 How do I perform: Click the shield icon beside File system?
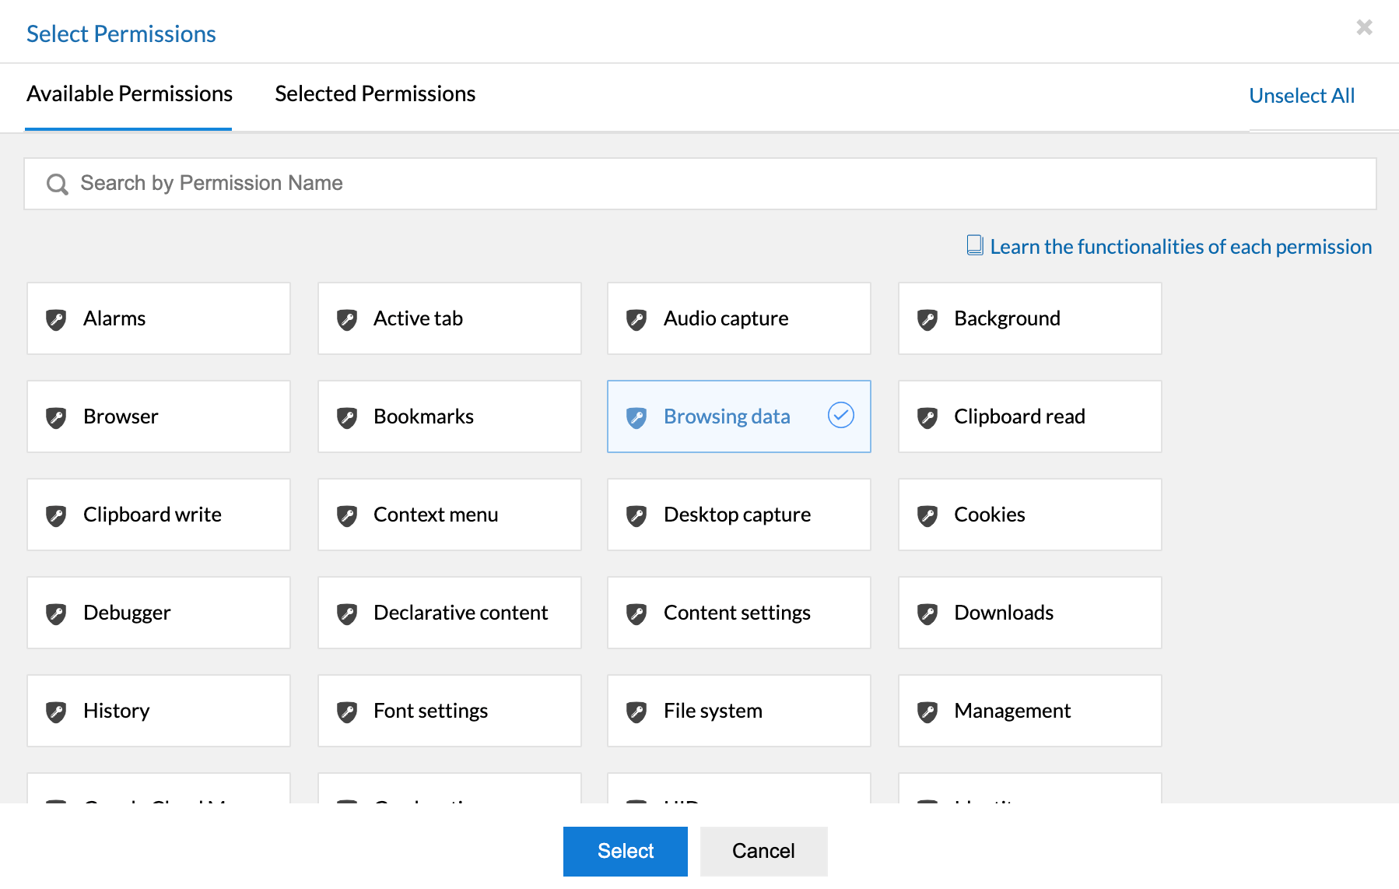click(636, 712)
